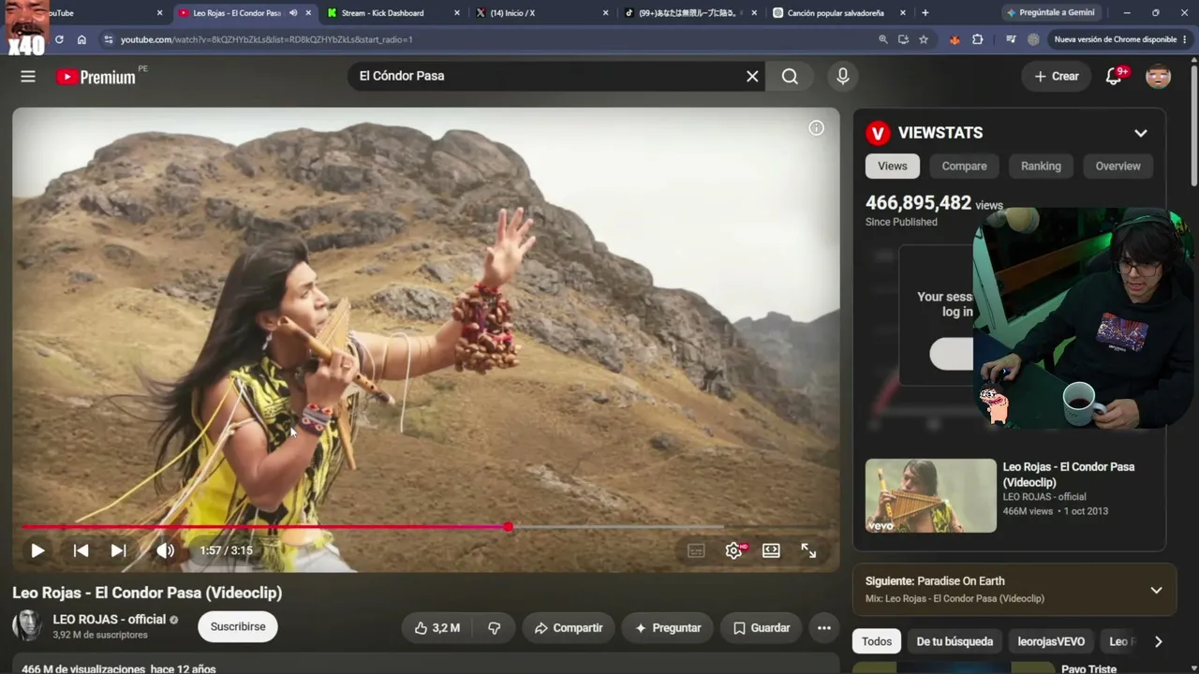The image size is (1199, 674).
Task: Expand the Siguiente: Paradise On Earth mix
Action: tap(1156, 590)
